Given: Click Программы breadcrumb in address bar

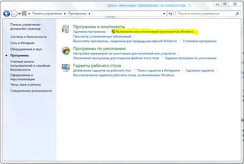Looking at the screenshot, I should click(x=77, y=14).
